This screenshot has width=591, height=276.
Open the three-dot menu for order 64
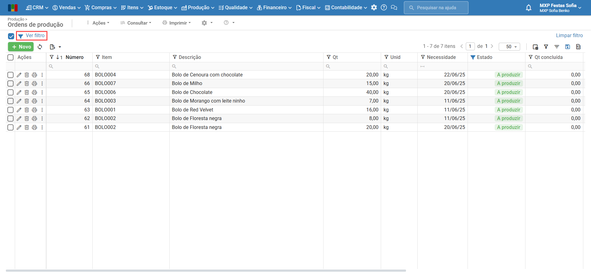click(42, 101)
